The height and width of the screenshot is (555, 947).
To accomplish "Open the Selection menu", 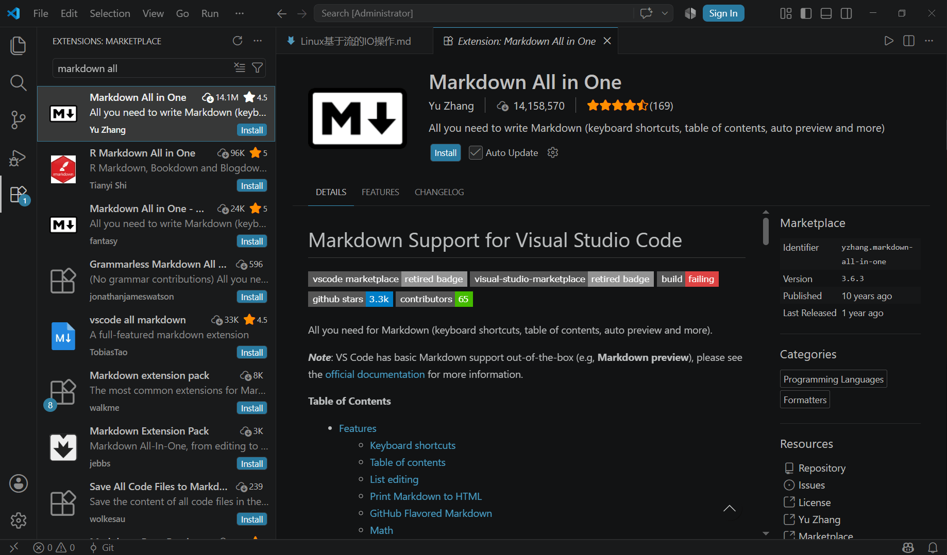I will click(x=110, y=13).
